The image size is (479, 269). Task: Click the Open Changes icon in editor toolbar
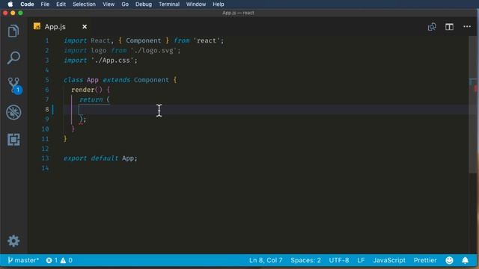point(432,27)
